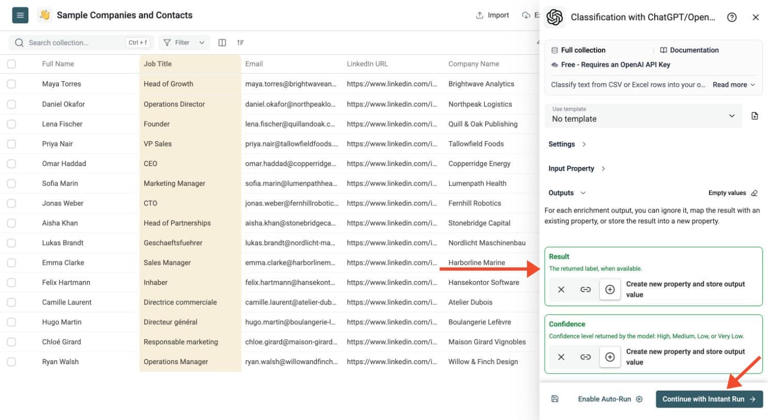The width and height of the screenshot is (768, 420).
Task: Close the Classification with ChatGPT panel
Action: coord(756,17)
